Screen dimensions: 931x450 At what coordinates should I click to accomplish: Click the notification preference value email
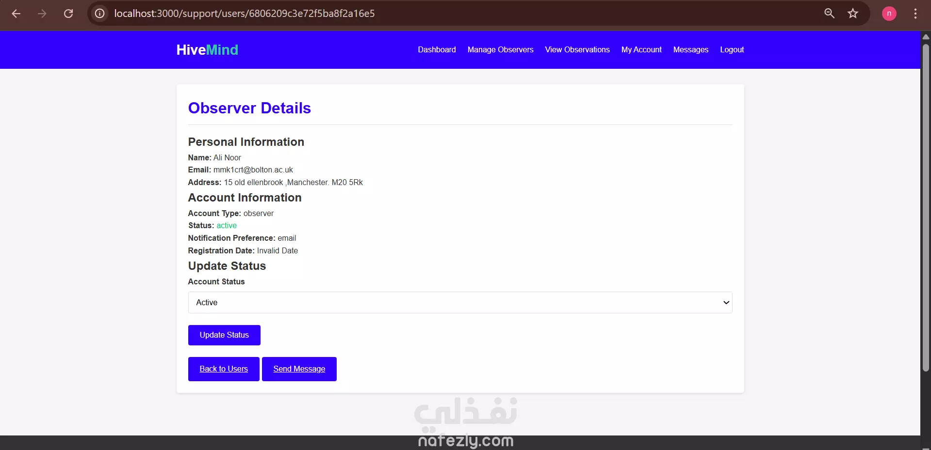[x=287, y=238]
